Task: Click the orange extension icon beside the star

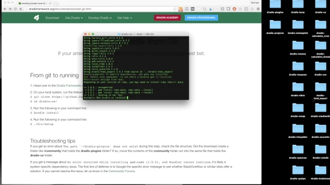Action: click(x=180, y=9)
